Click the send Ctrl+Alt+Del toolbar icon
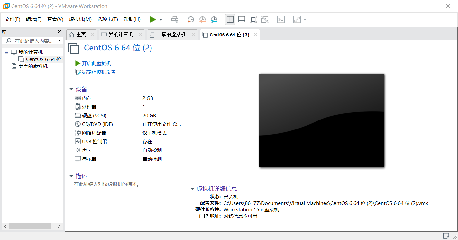Viewport: 458px width, 240px height. (x=175, y=20)
